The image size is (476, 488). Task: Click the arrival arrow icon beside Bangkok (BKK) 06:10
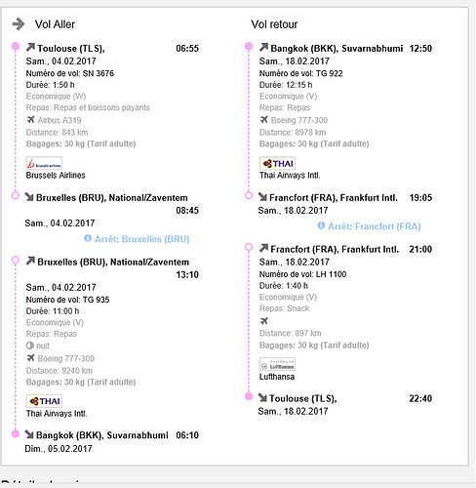29,434
